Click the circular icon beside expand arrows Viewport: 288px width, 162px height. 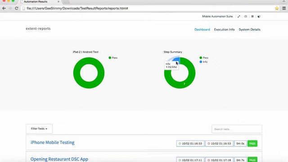point(246,16)
